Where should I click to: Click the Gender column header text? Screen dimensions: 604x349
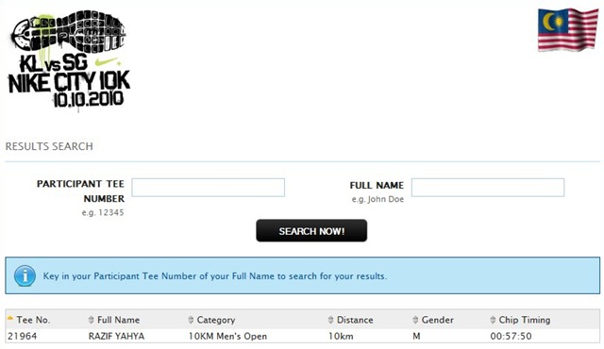[438, 320]
